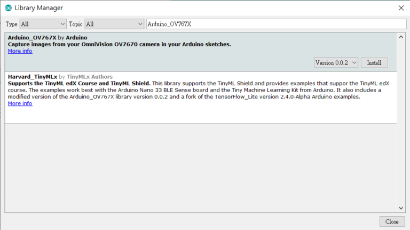Close the Library Manager window with X
The image size is (410, 230).
click(x=401, y=8)
